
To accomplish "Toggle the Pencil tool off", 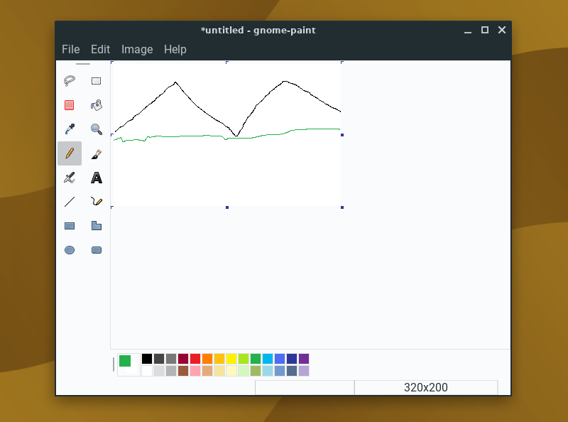I will [70, 153].
